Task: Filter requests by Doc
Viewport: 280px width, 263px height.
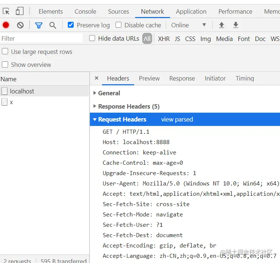Action: 260,39
